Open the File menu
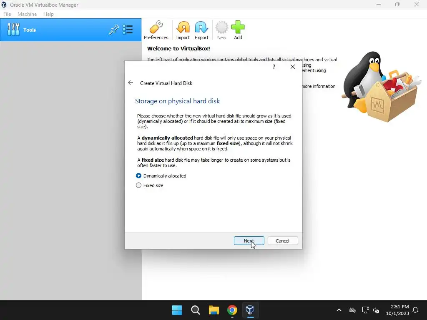The width and height of the screenshot is (427, 320). pyautogui.click(x=7, y=14)
